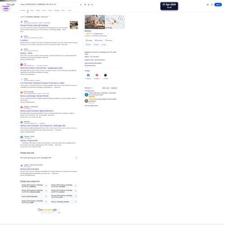The width and height of the screenshot is (225, 225).
Task: Call Nurtury with the Call button
Action: tap(103, 45)
